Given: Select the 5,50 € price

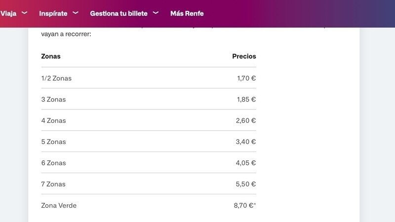Looking at the screenshot, I should coord(246,184).
